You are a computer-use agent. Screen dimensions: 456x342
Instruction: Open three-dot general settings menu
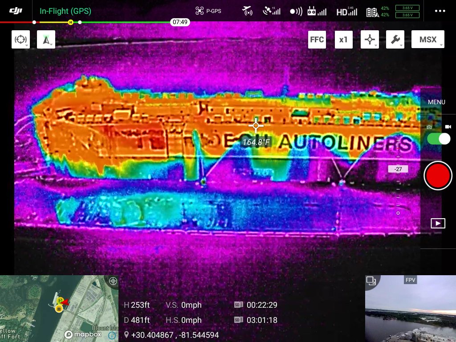click(x=440, y=11)
